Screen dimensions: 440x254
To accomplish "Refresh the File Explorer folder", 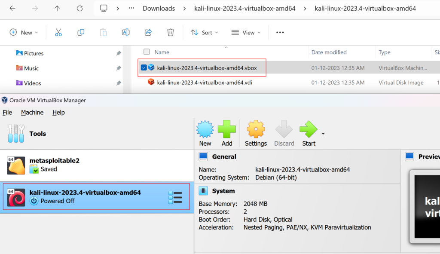I will [79, 9].
